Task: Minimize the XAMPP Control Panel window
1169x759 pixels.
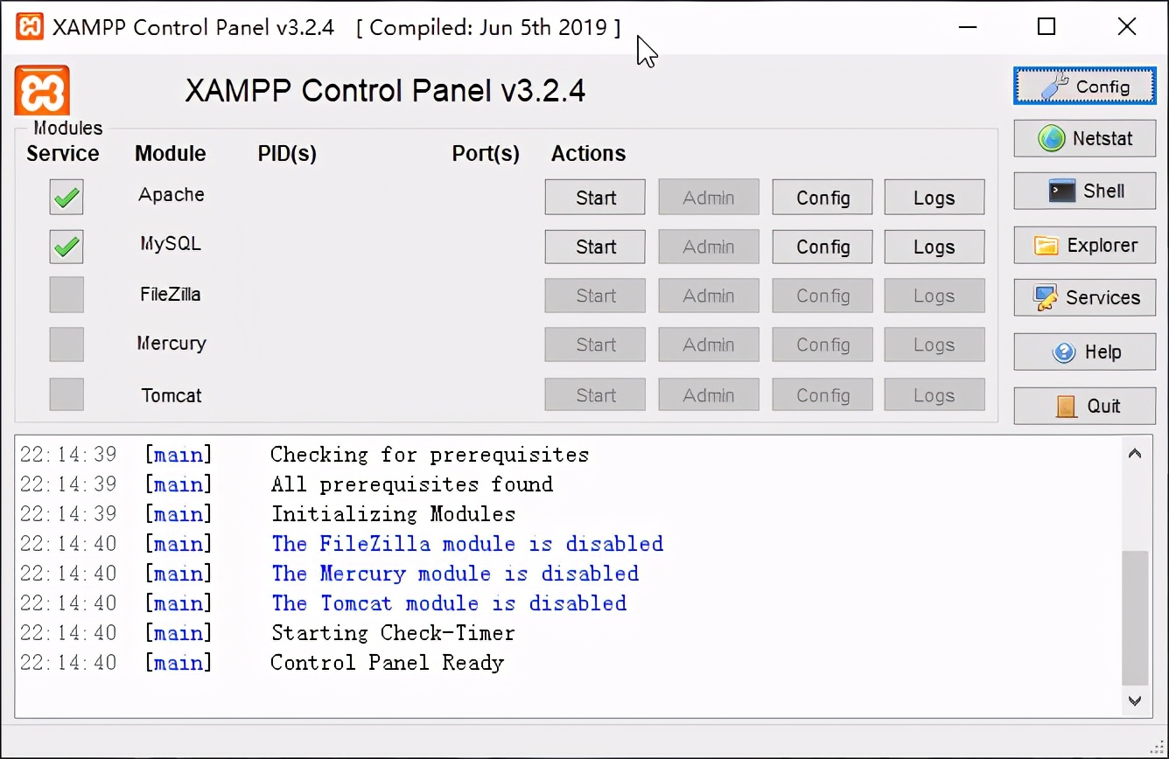Action: [968, 26]
